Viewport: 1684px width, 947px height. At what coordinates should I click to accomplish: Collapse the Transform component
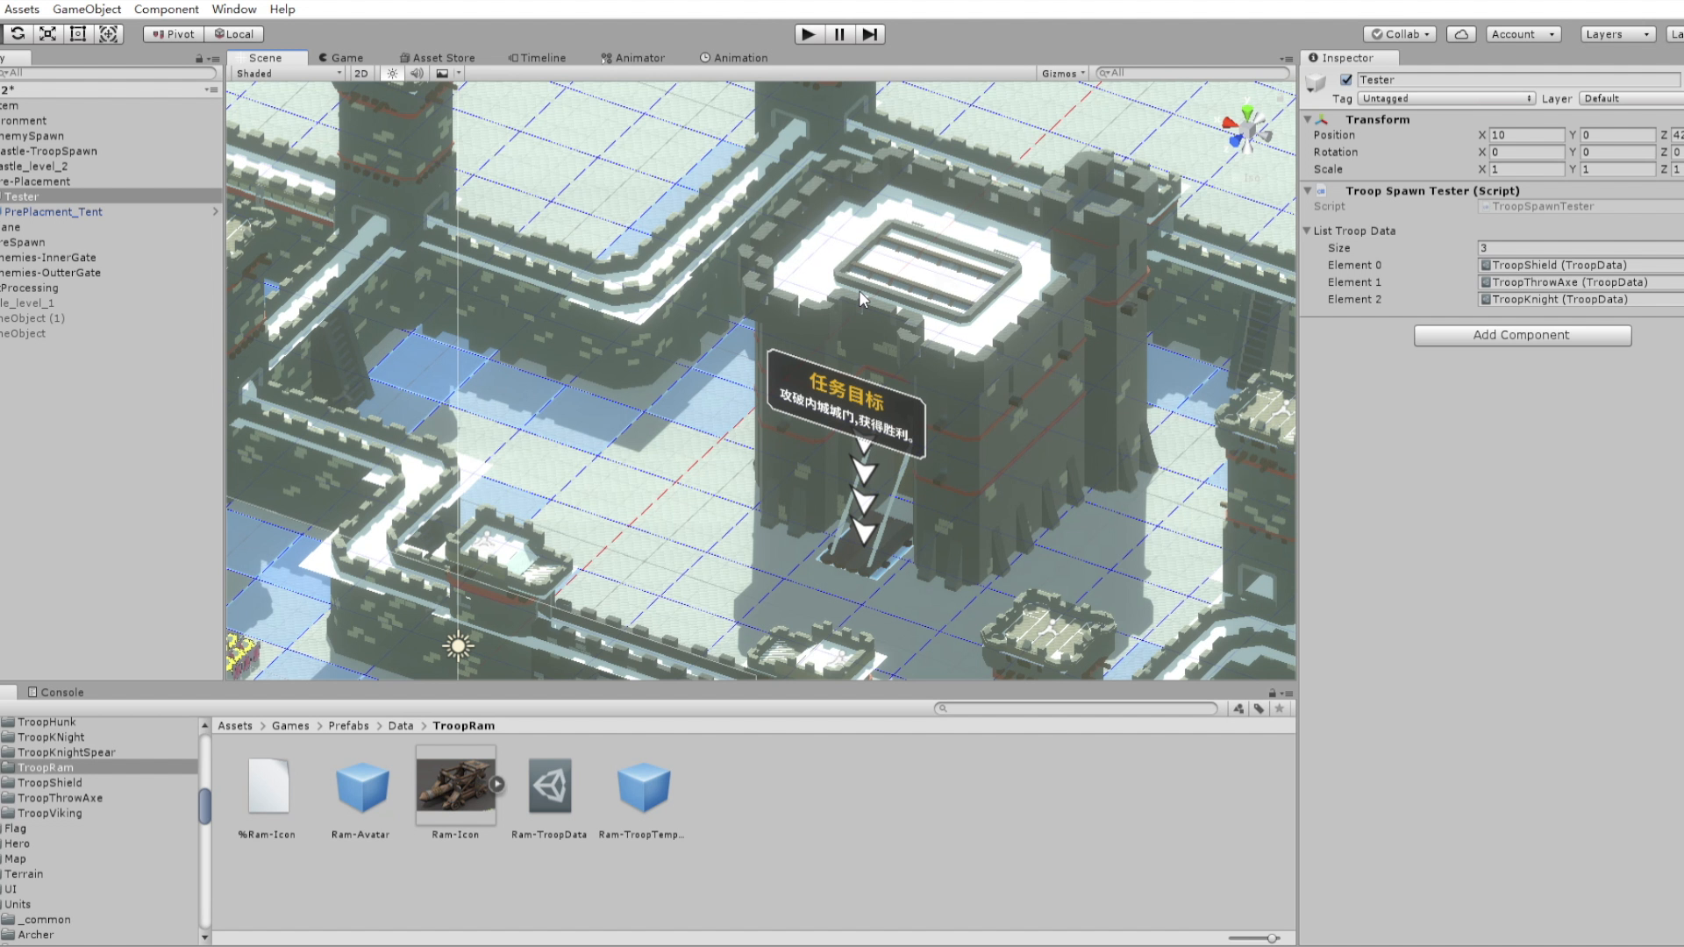[1308, 119]
